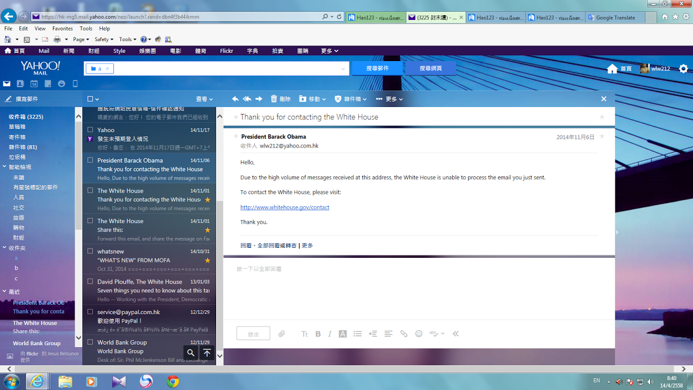Toggle the select-all checkbox above message list
This screenshot has height=390, width=693.
coord(90,99)
